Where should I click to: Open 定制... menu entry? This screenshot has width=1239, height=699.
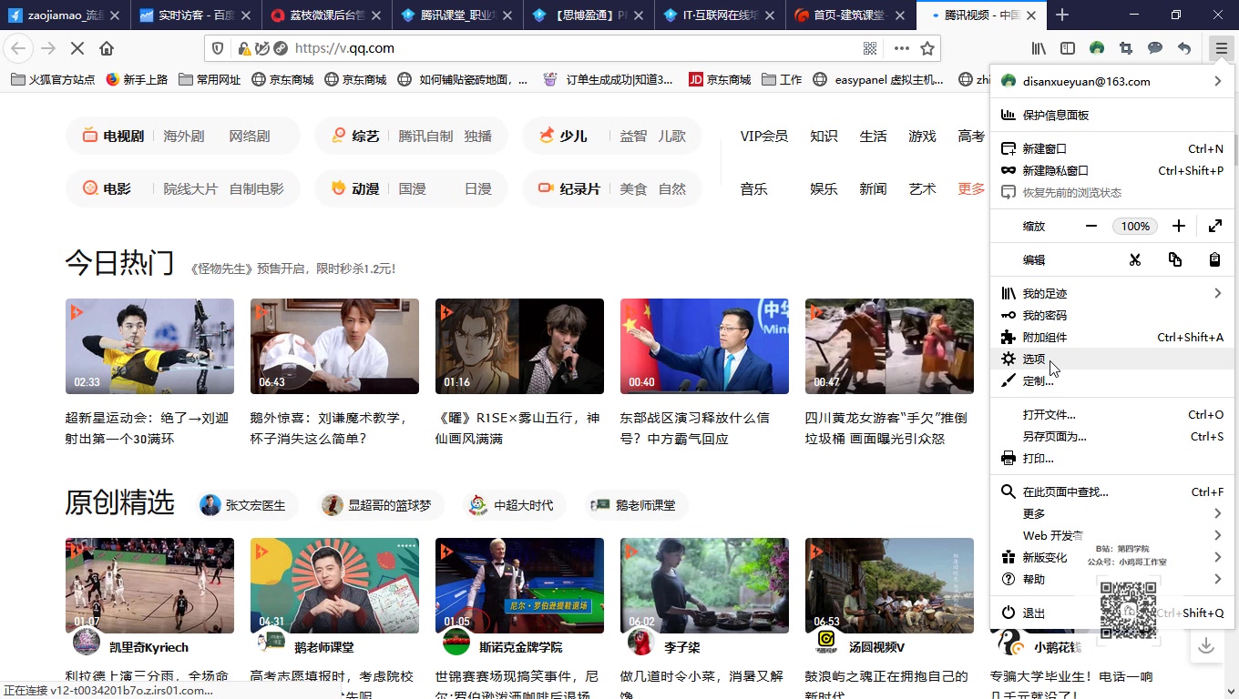(x=1112, y=380)
